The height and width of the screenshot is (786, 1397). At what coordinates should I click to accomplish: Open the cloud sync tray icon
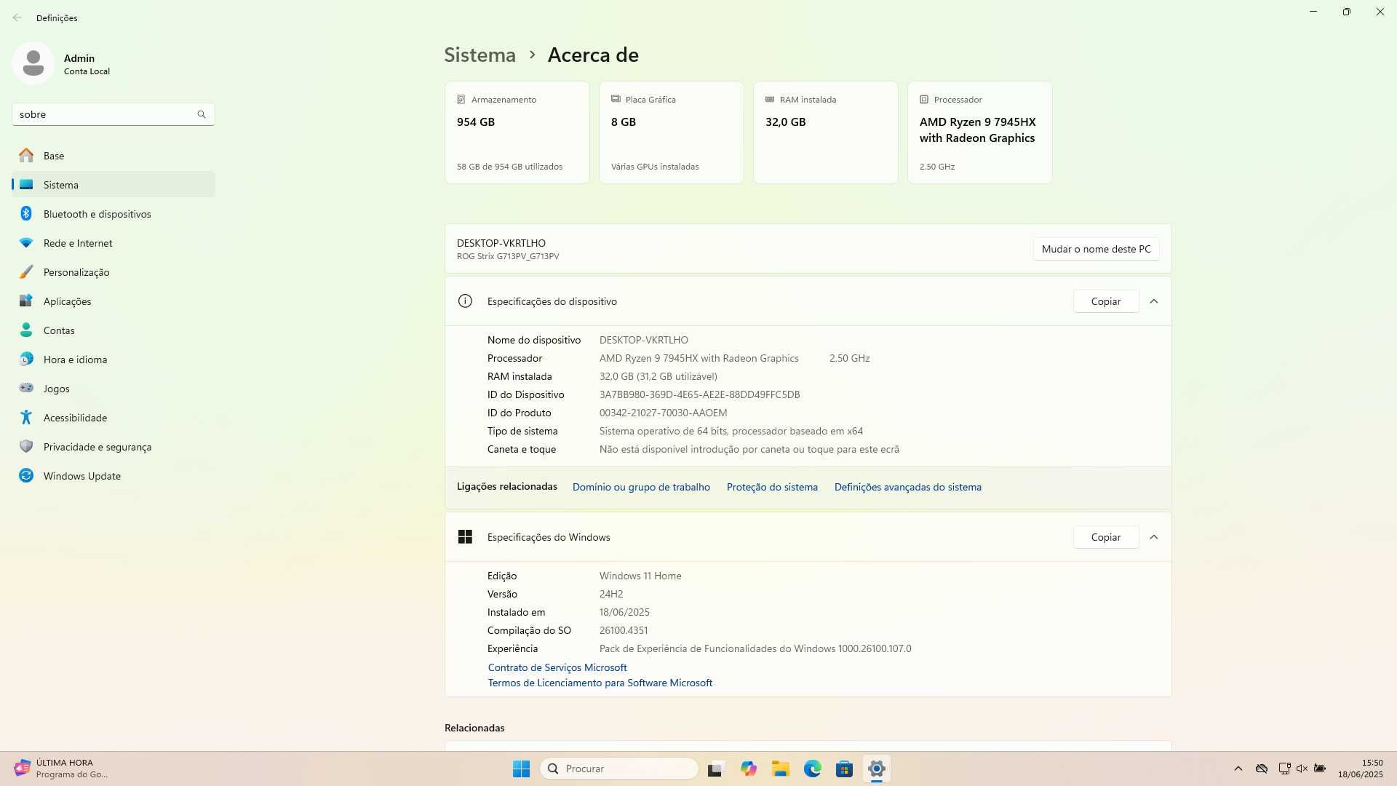click(1262, 769)
